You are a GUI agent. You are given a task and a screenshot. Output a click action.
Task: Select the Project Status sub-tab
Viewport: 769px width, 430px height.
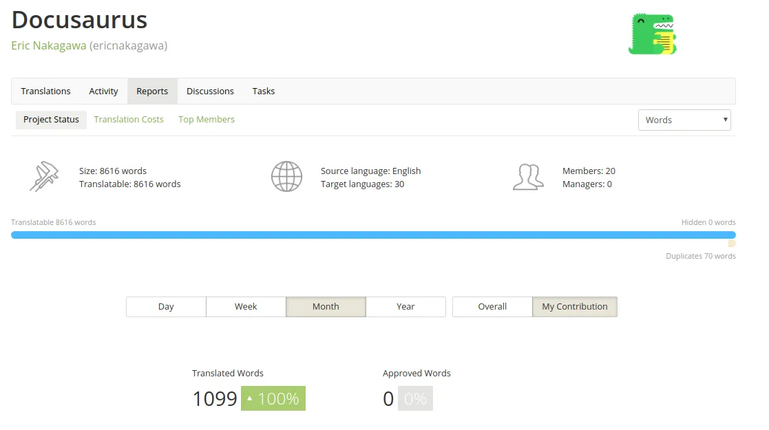tap(51, 120)
